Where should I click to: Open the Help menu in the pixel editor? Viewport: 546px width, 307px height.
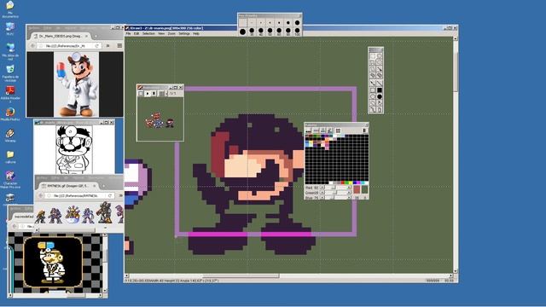[x=196, y=34]
